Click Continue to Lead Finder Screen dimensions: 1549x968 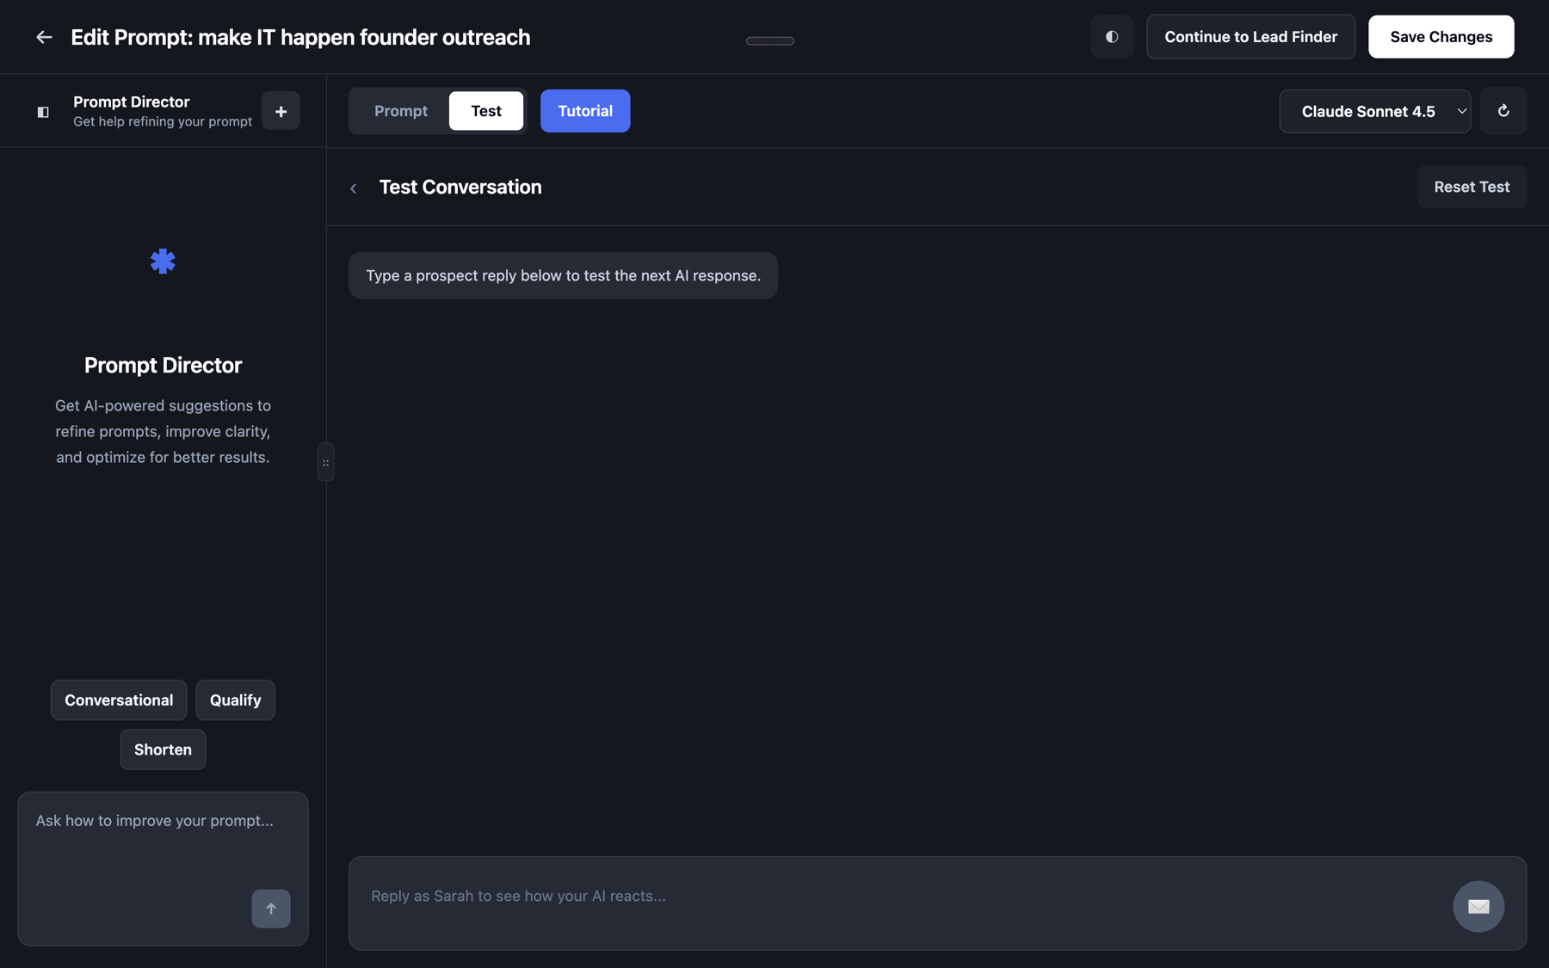click(1250, 37)
